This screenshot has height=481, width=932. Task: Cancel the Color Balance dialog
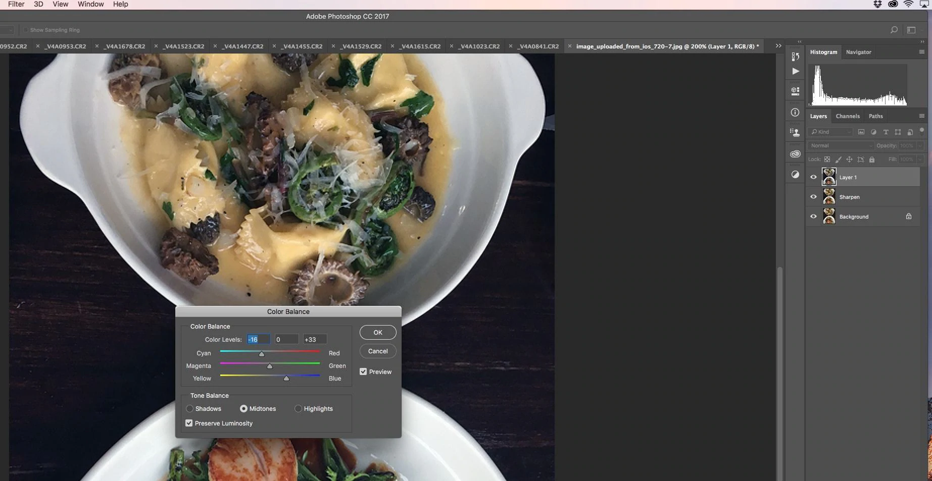coord(377,351)
